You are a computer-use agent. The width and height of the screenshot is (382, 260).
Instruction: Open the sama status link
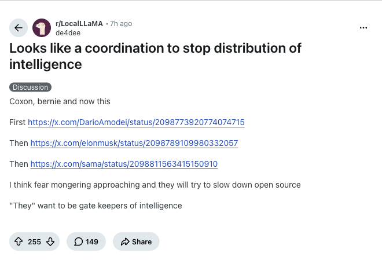(124, 164)
